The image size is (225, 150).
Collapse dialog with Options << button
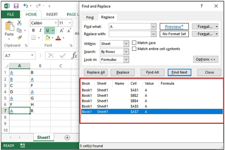click(x=206, y=59)
